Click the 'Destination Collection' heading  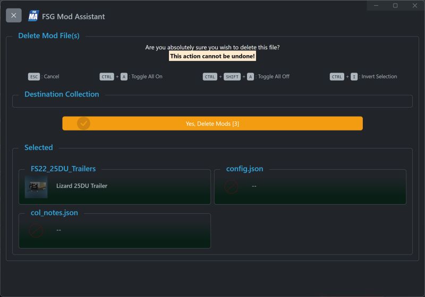[62, 94]
